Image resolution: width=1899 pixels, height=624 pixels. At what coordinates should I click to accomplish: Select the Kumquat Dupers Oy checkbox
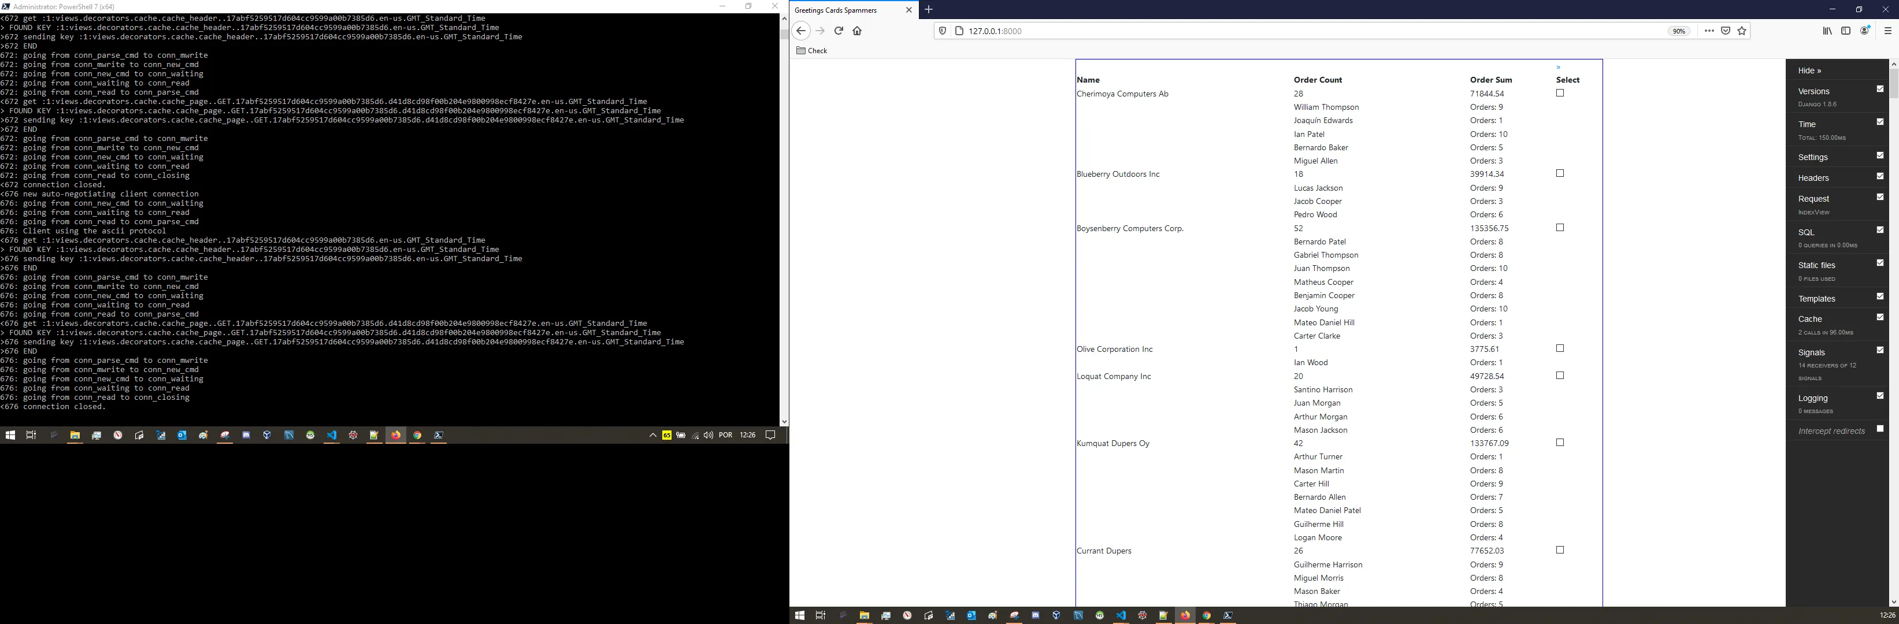pos(1560,443)
